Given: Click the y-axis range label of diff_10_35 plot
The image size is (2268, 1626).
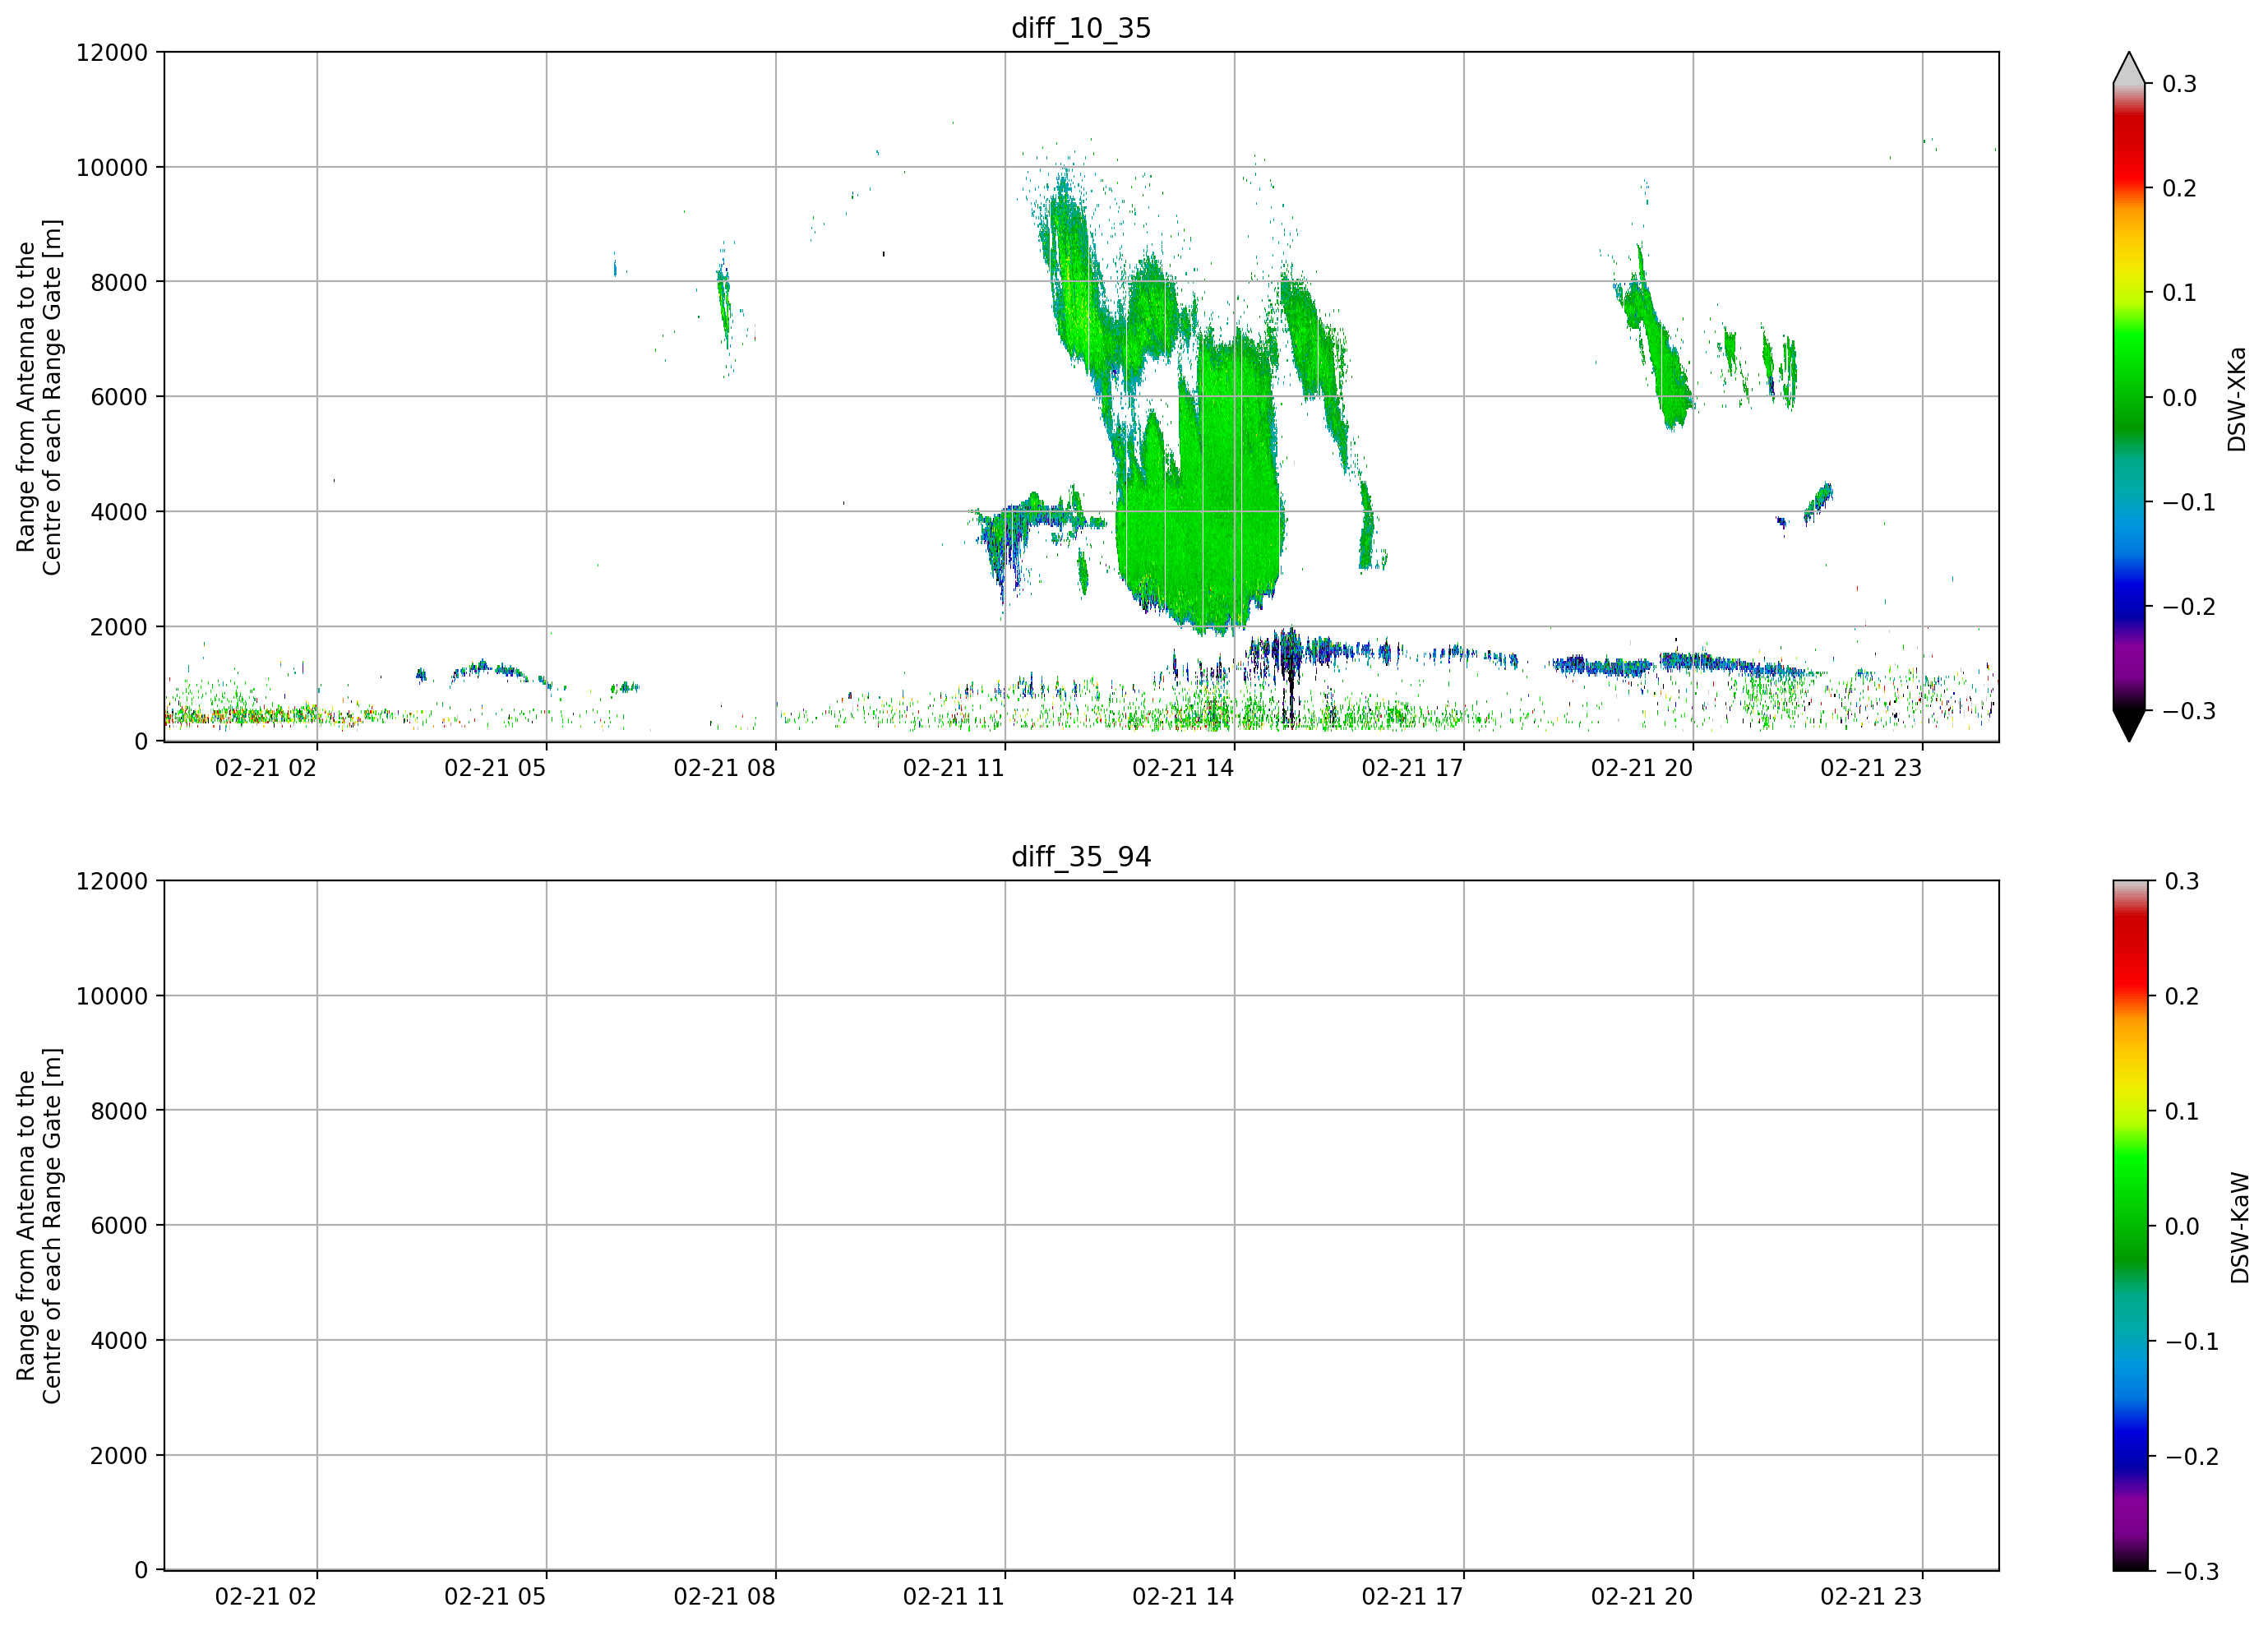Looking at the screenshot, I should tap(39, 397).
